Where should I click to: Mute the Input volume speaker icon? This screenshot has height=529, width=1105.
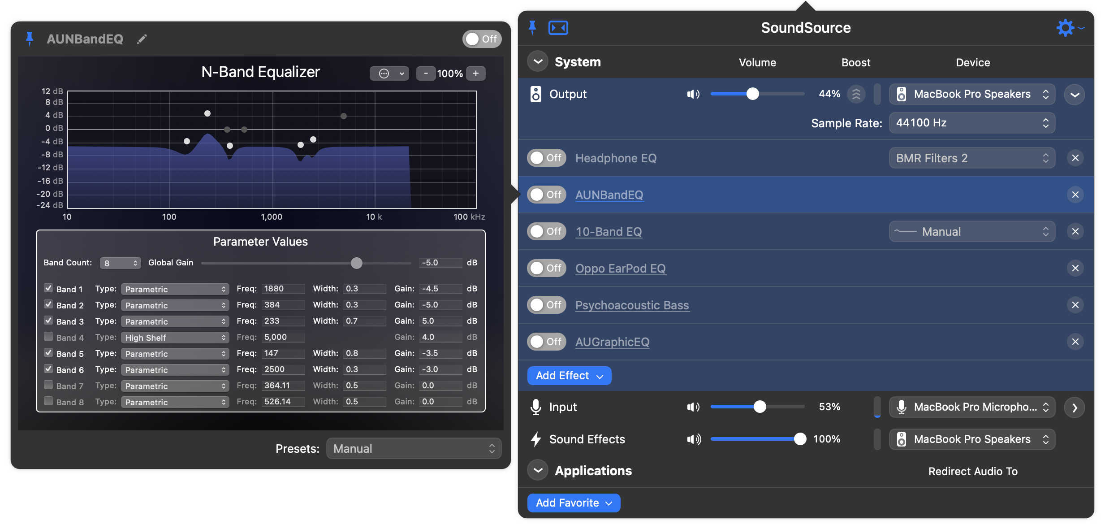(693, 407)
